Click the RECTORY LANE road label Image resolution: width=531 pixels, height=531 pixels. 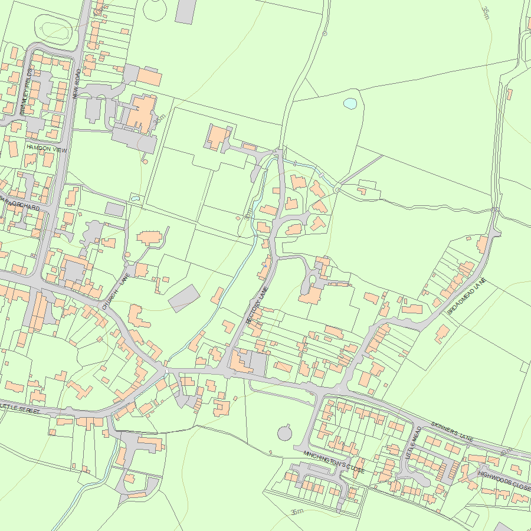[x=257, y=306]
